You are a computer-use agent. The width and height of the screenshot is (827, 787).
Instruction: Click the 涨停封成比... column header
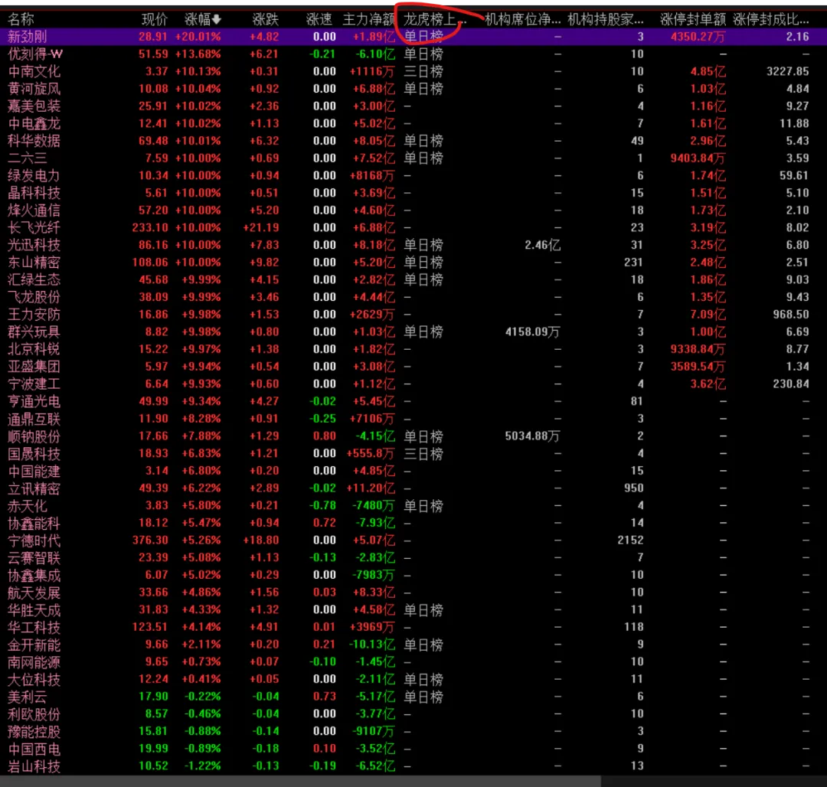(771, 20)
